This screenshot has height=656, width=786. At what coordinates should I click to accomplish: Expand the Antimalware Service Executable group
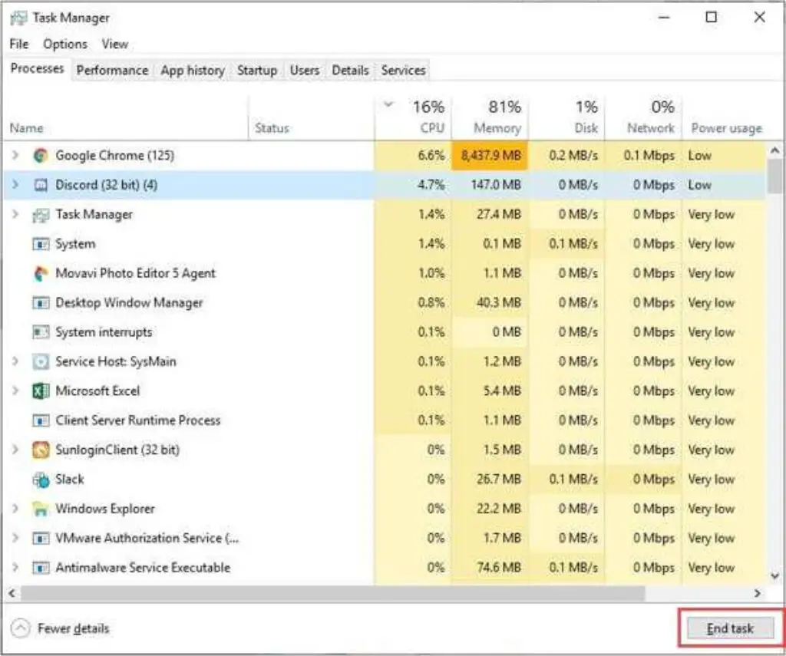coord(15,567)
